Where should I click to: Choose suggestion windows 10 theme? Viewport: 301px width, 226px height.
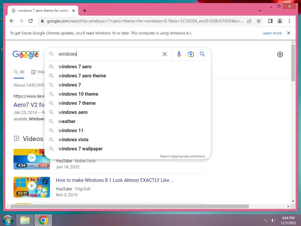[128, 94]
